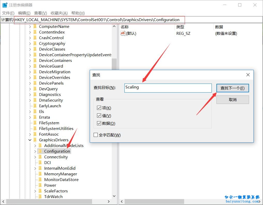
Task: Click the Power key folder icon
Action: pyautogui.click(x=40, y=185)
